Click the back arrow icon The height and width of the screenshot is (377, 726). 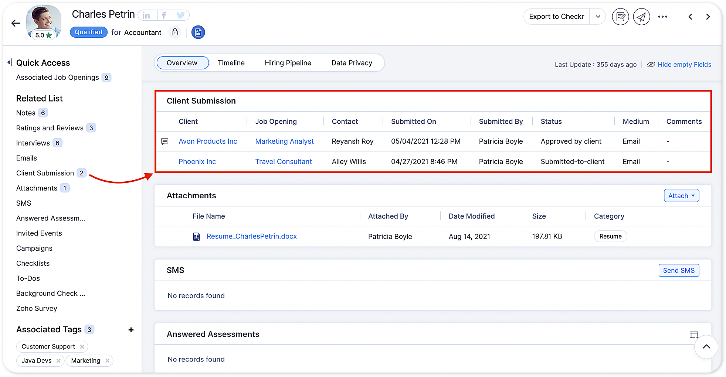(16, 23)
